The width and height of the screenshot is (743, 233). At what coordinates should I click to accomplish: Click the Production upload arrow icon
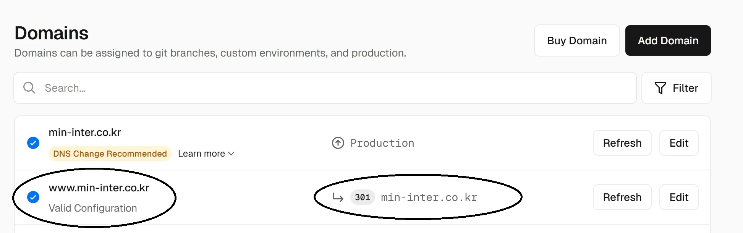338,143
